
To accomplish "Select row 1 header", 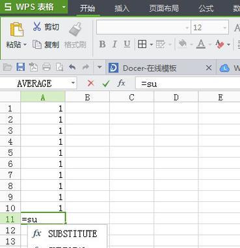I will pyautogui.click(x=10, y=108).
